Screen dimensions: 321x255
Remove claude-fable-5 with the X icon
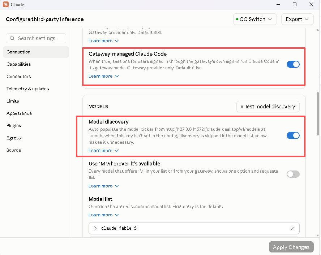293,228
